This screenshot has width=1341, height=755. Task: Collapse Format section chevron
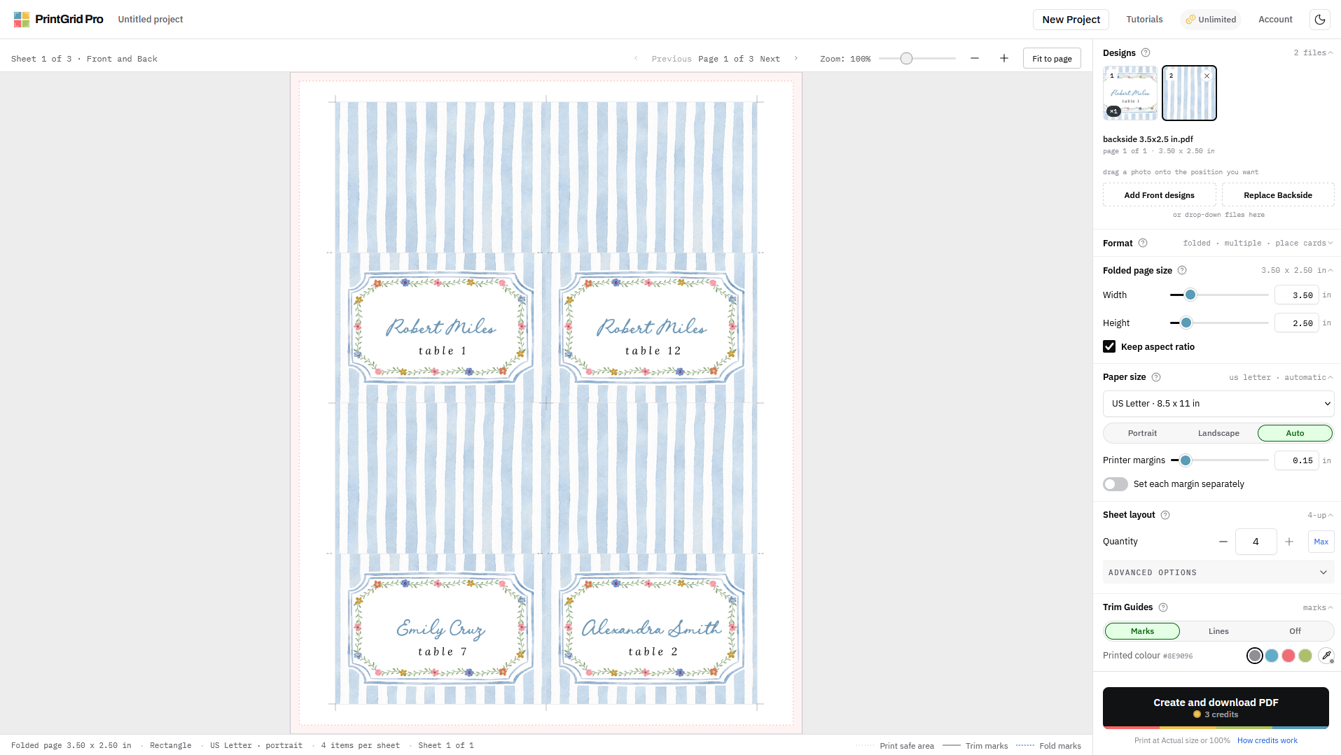coord(1330,243)
